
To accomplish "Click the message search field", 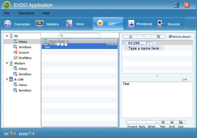I will click(80, 35).
